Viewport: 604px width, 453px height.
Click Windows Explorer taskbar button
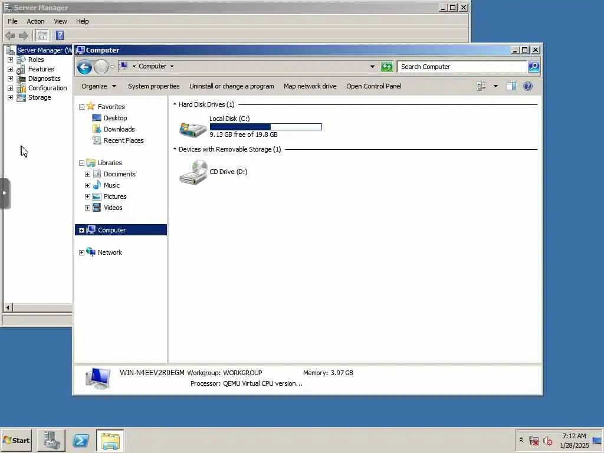[110, 441]
